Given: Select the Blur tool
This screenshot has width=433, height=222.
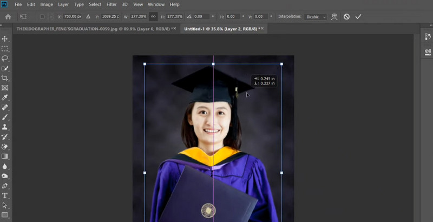Looking at the screenshot, I should click(5, 166).
